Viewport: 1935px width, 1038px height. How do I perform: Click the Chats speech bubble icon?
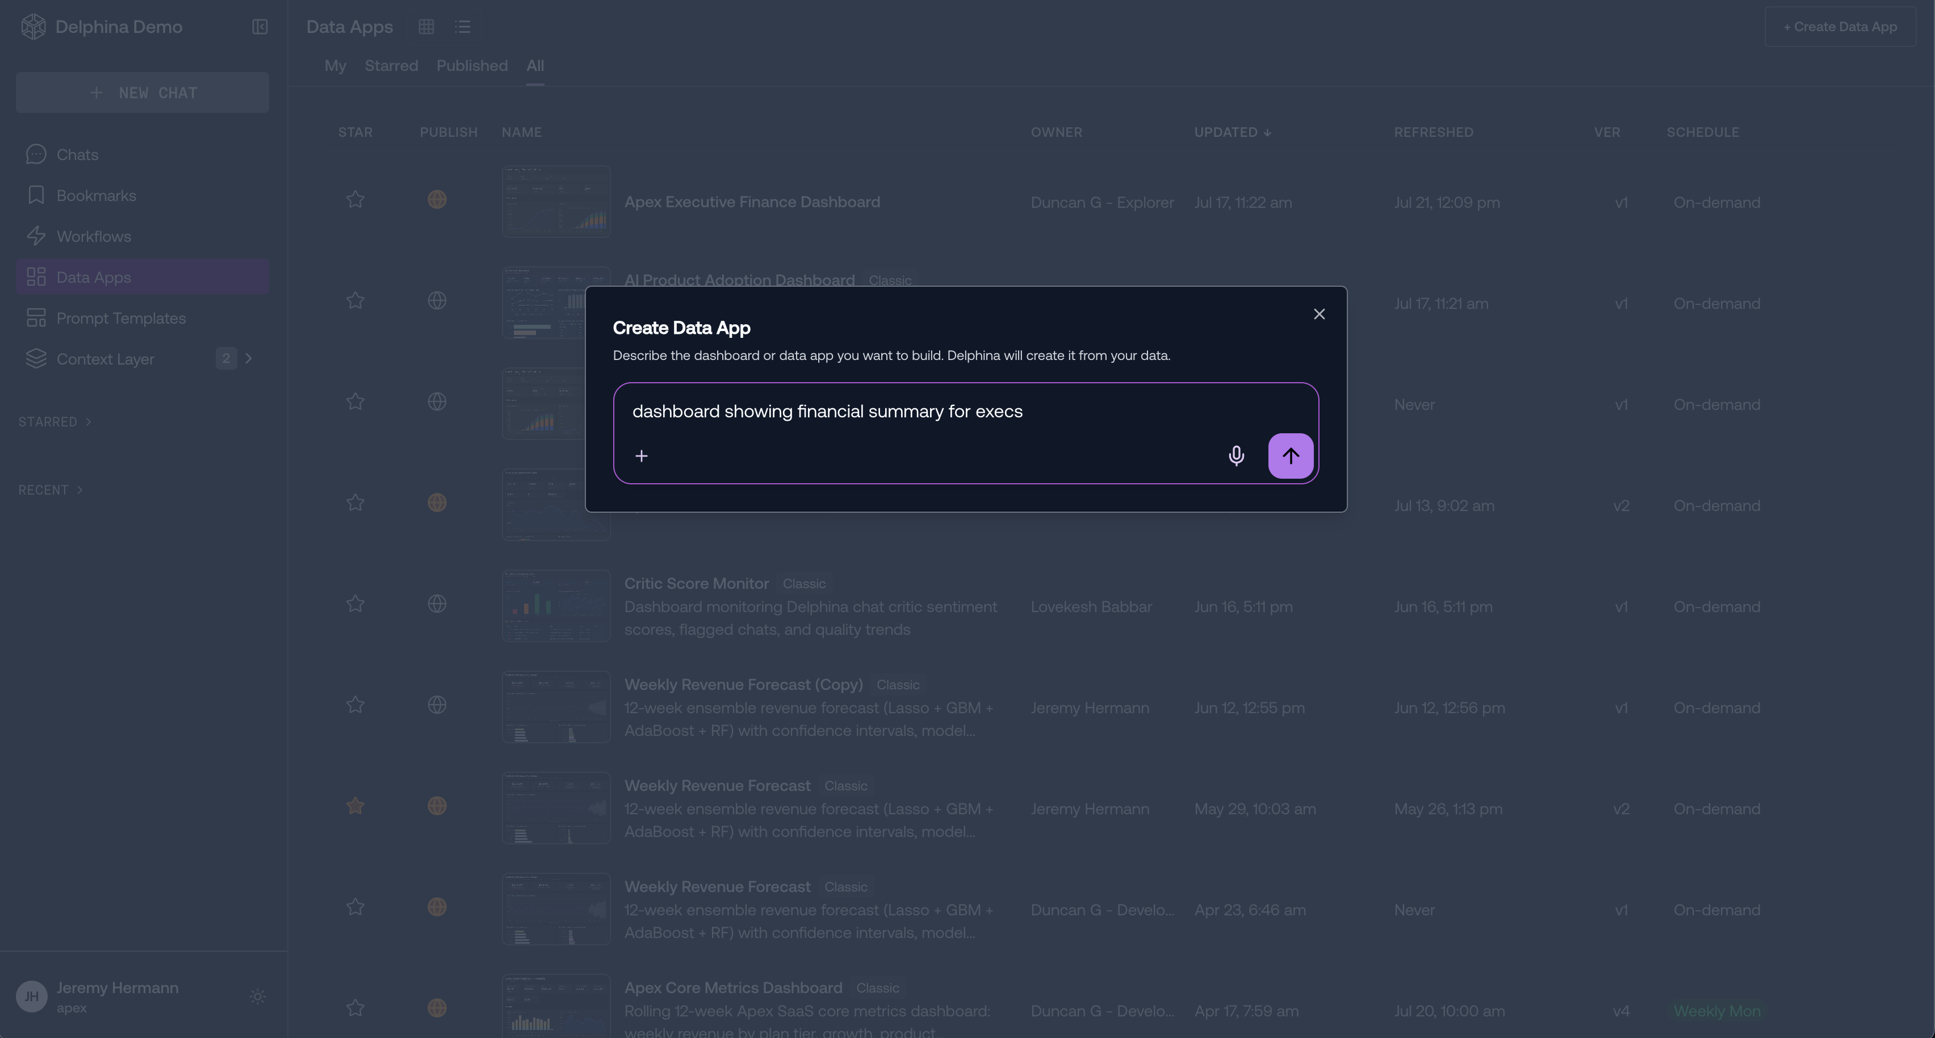36,154
